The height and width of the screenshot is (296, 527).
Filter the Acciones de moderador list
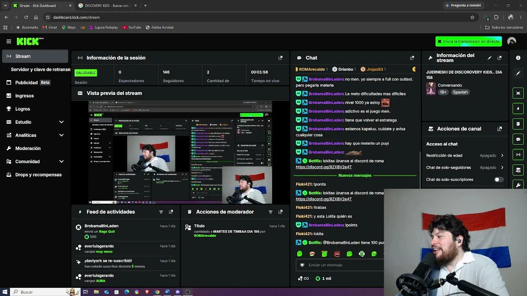tap(270, 212)
